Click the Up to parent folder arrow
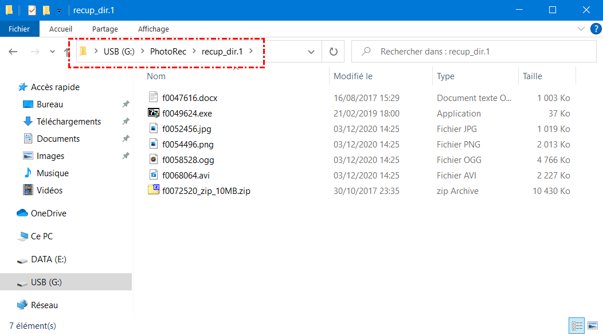Screen dimensions: 603x334 pyautogui.click(x=68, y=52)
